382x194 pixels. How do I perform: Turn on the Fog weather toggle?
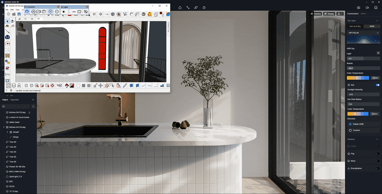tap(378, 154)
